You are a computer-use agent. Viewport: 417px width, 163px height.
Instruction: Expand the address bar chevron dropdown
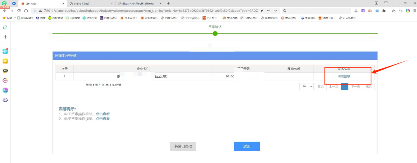[276, 11]
